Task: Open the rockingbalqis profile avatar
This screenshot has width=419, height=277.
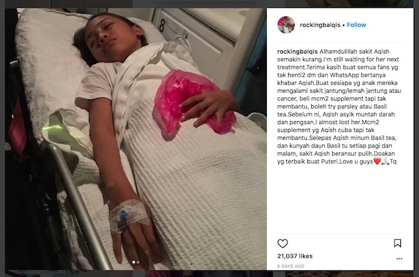Action: (x=286, y=25)
